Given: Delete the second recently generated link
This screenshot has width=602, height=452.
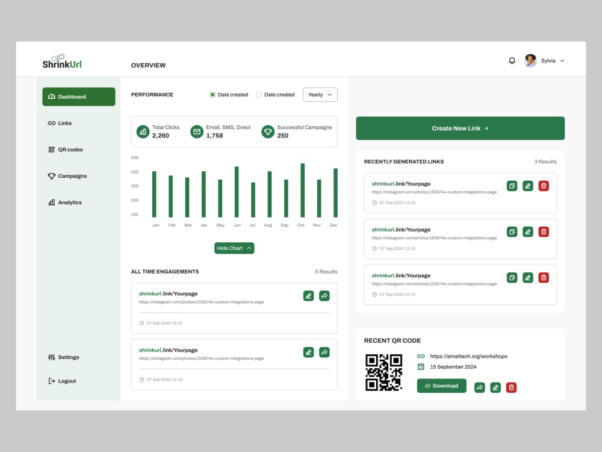Looking at the screenshot, I should click(544, 232).
